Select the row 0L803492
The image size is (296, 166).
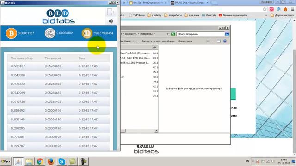pyautogui.click(x=59, y=111)
